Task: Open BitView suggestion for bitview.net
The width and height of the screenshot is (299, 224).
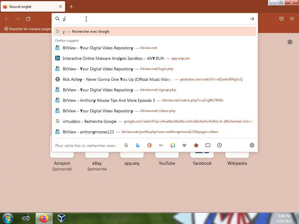Action: coord(155,48)
